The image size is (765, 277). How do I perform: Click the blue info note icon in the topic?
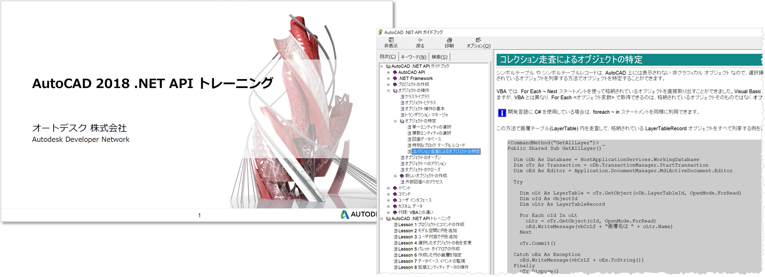click(x=502, y=112)
